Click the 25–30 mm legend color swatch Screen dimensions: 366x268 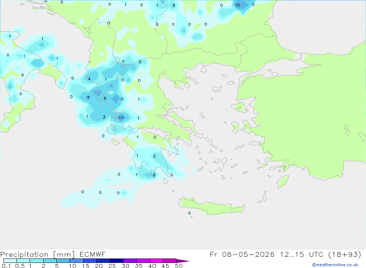pyautogui.click(x=116, y=261)
